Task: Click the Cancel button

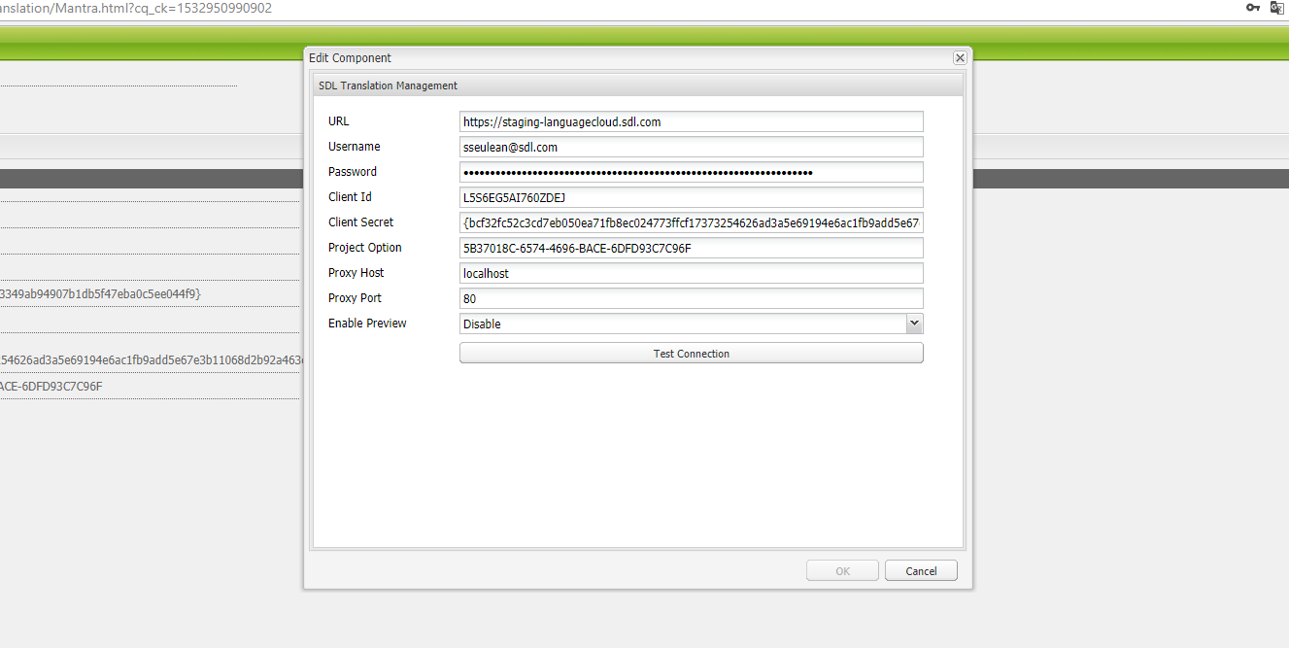Action: (921, 571)
